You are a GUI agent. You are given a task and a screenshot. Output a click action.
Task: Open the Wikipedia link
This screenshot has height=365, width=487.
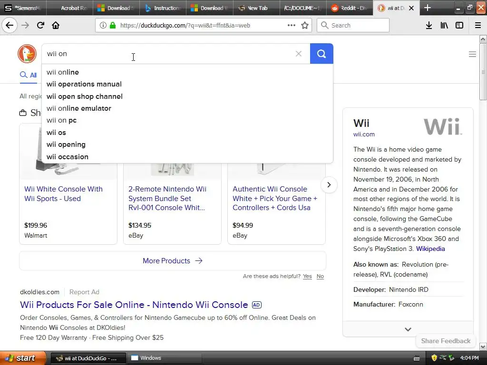point(430,249)
